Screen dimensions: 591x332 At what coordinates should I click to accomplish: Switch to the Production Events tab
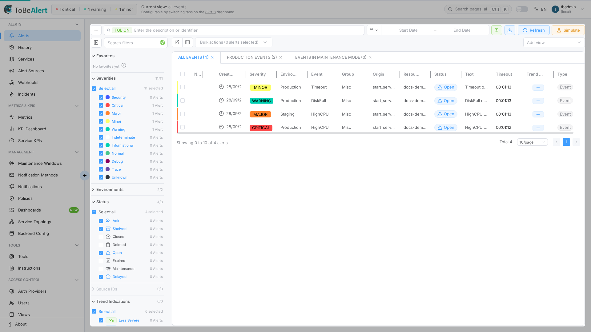[x=252, y=57]
